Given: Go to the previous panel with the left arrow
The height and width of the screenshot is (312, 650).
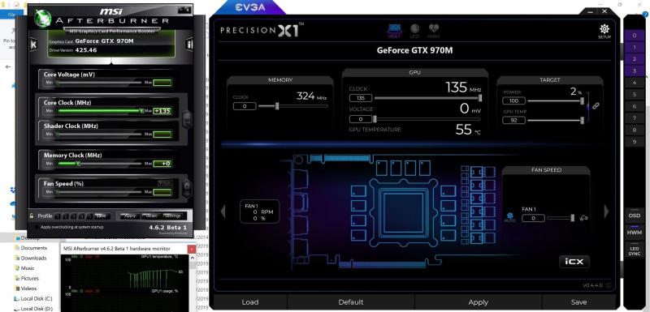Looking at the screenshot, I should point(223,212).
